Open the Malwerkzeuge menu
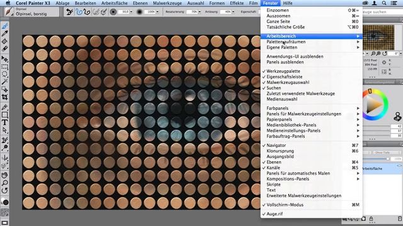Image resolution: width=403 pixels, height=226 pixels. tap(167, 3)
